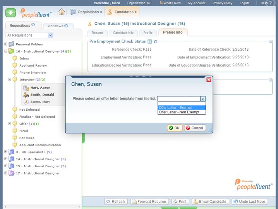Click the Help question mark icon
Viewport: 278px width, 209px height.
coord(271,3)
